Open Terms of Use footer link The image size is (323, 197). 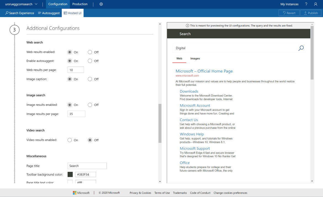pos(162,193)
